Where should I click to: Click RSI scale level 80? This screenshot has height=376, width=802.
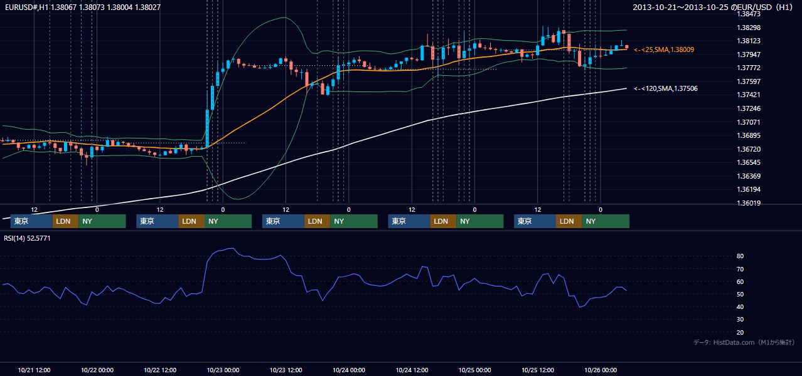[x=741, y=256]
